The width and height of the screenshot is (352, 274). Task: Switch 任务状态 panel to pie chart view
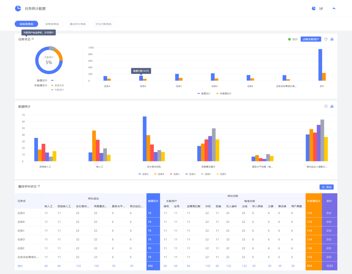[326, 39]
